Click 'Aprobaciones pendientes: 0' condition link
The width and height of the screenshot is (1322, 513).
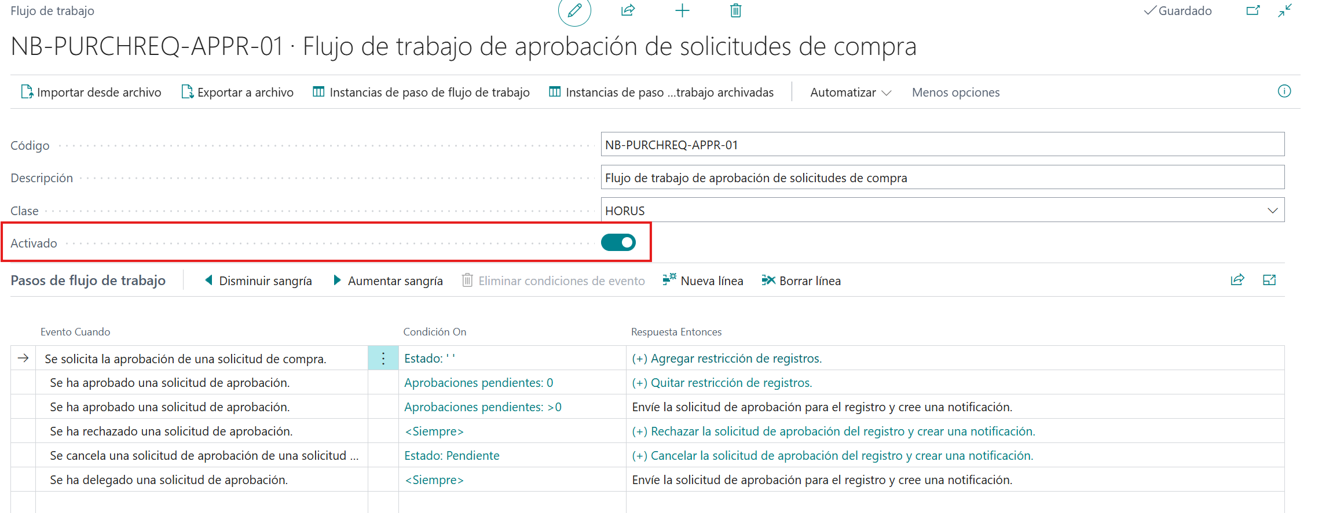[478, 383]
